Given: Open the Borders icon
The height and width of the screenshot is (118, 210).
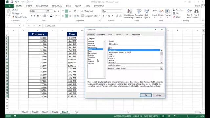Looking at the screenshot, I should point(45,16).
